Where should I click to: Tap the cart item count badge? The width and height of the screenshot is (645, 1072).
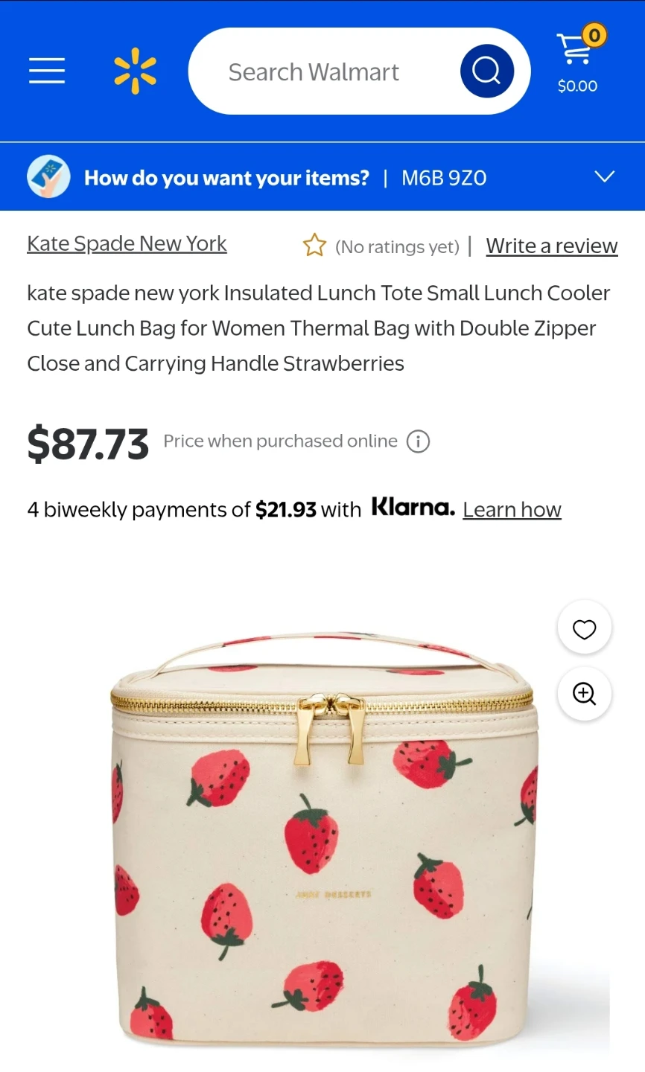[x=594, y=34]
